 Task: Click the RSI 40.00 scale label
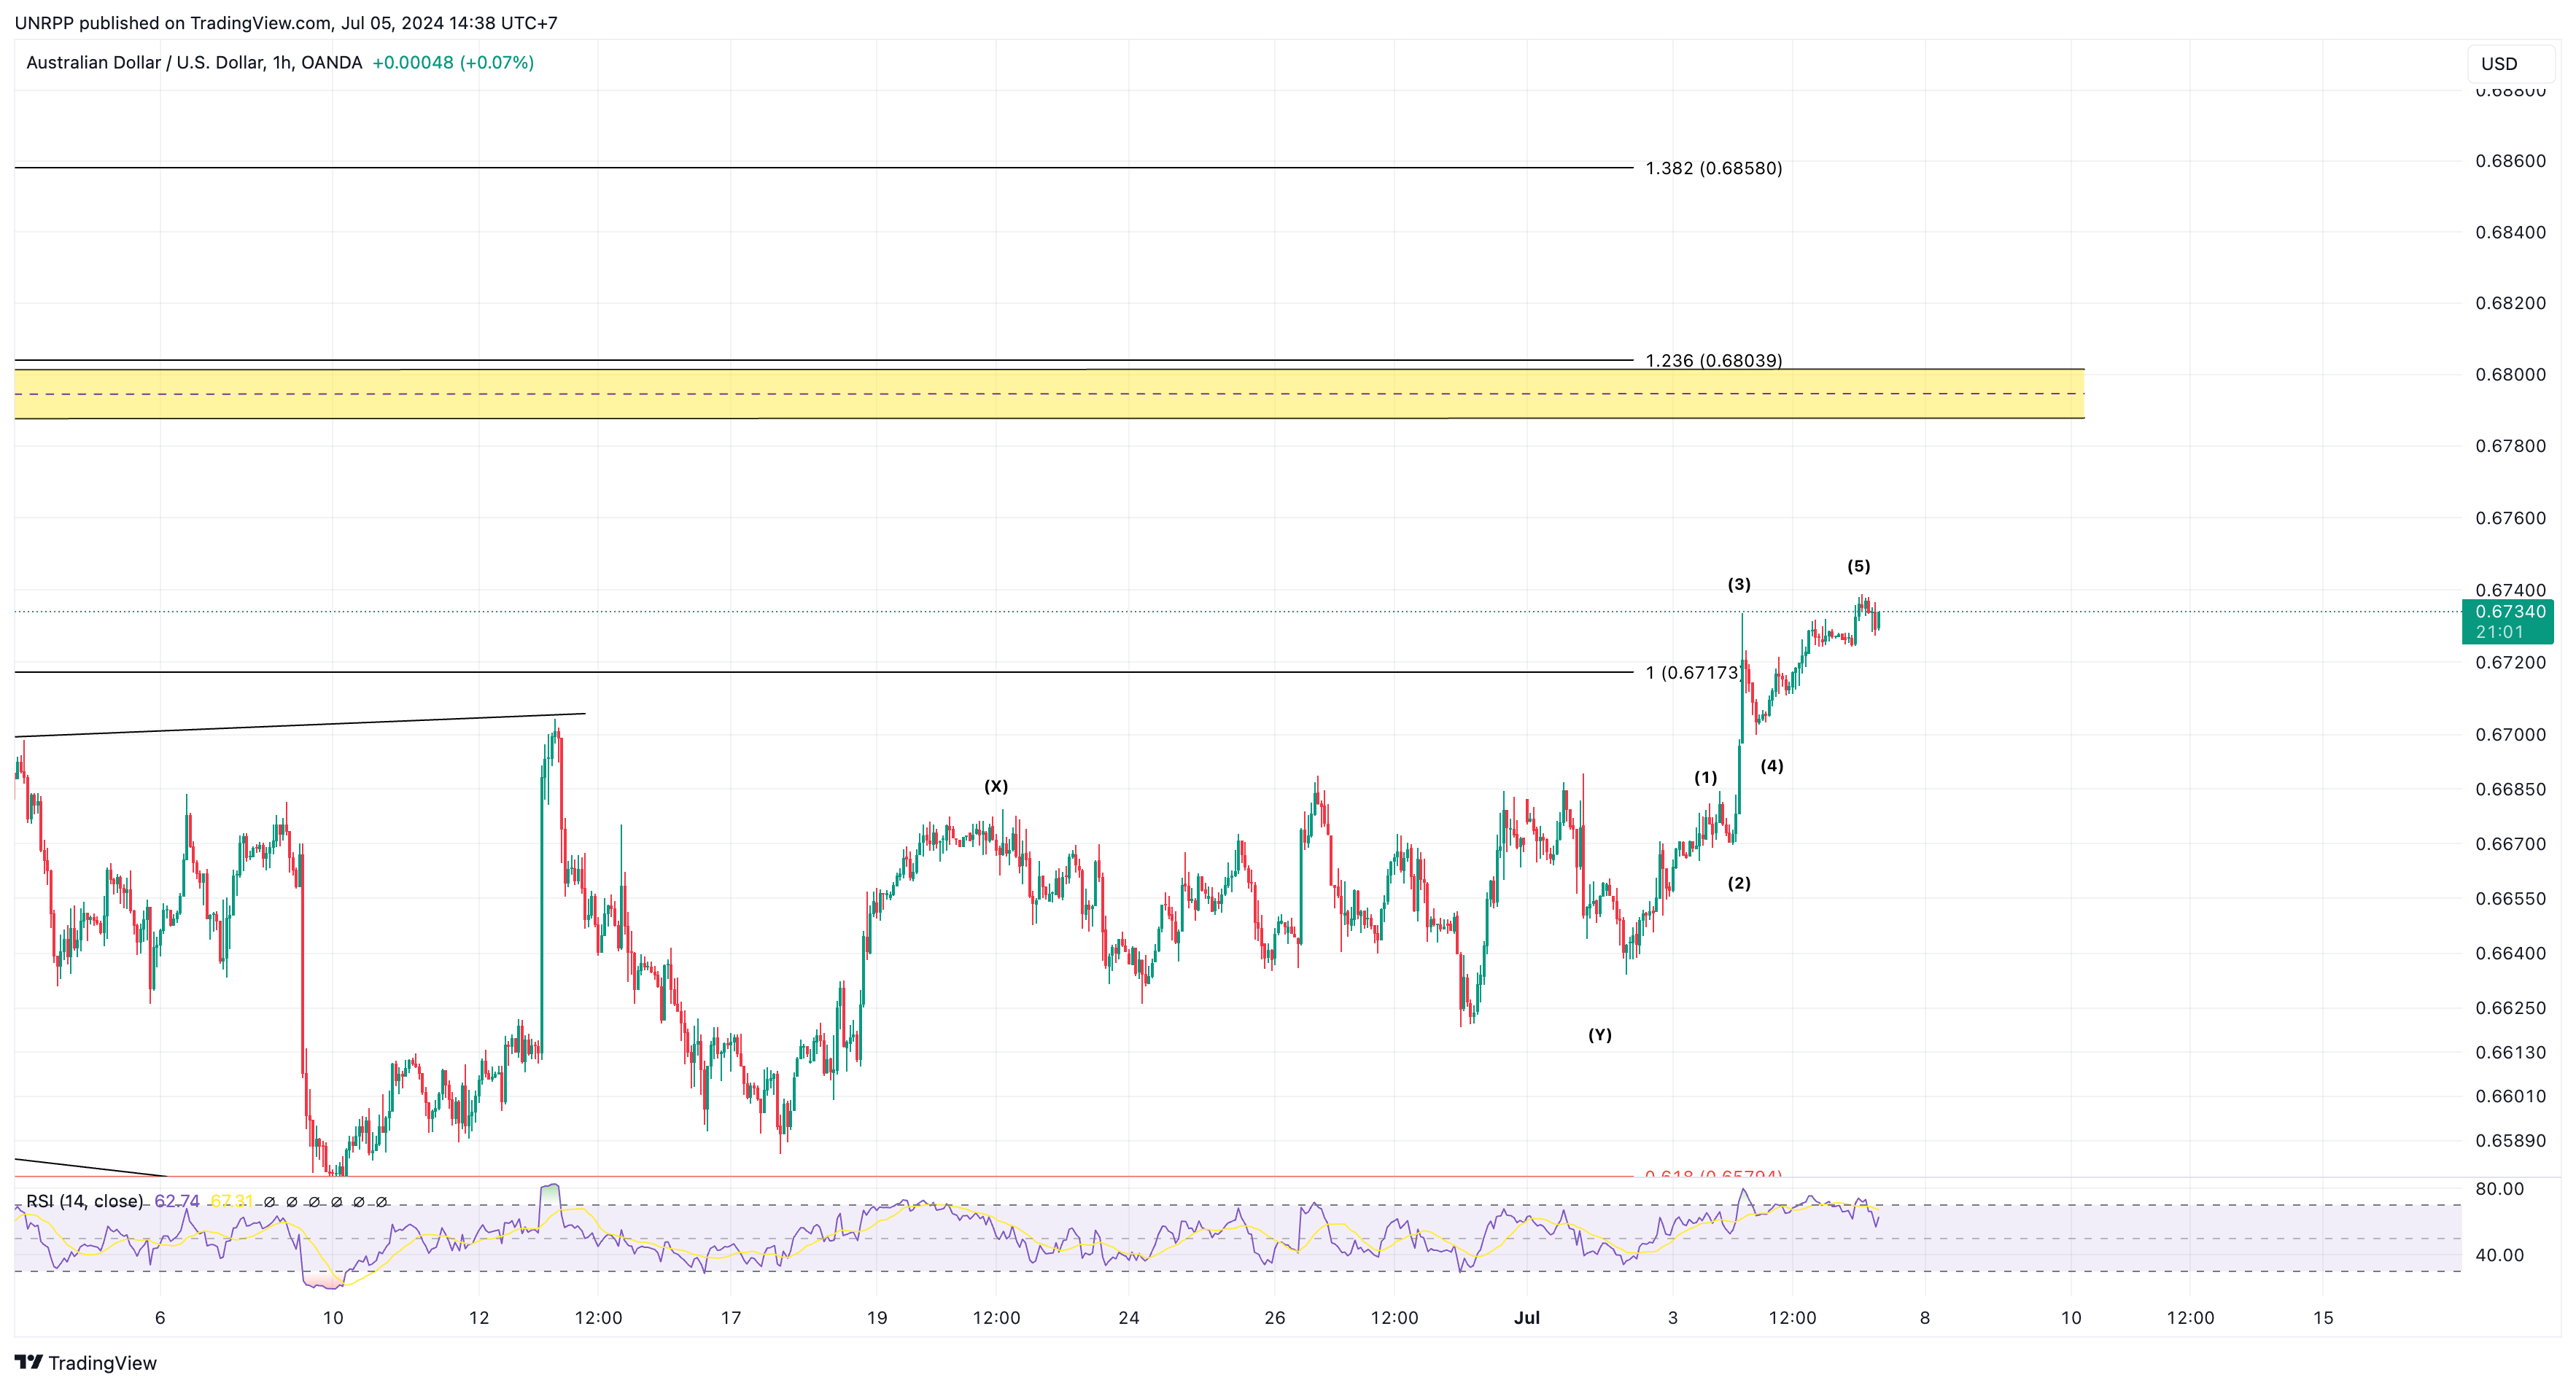point(2500,1255)
